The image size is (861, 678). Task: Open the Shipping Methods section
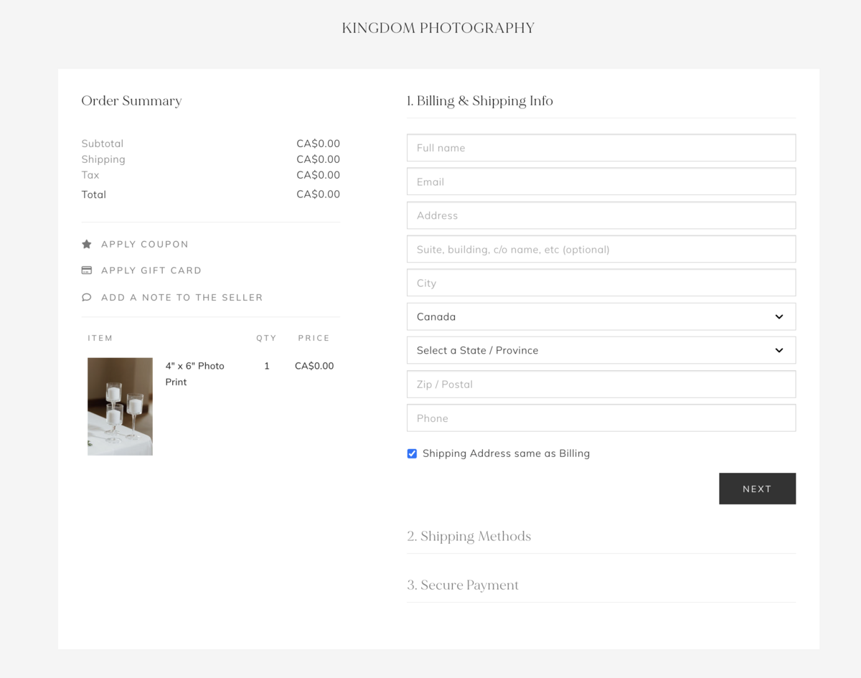[469, 536]
